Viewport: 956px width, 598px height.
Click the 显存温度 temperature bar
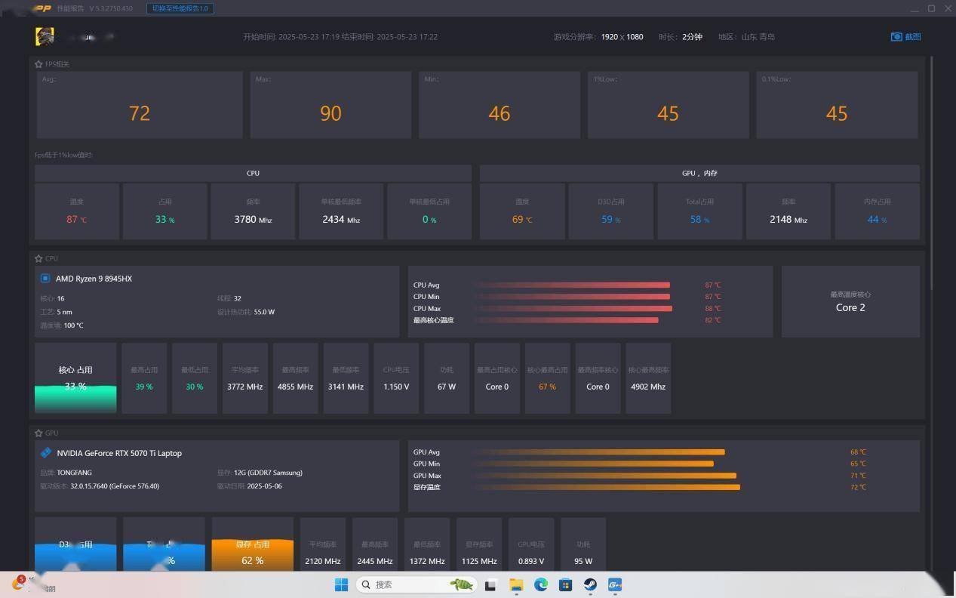pyautogui.click(x=607, y=487)
